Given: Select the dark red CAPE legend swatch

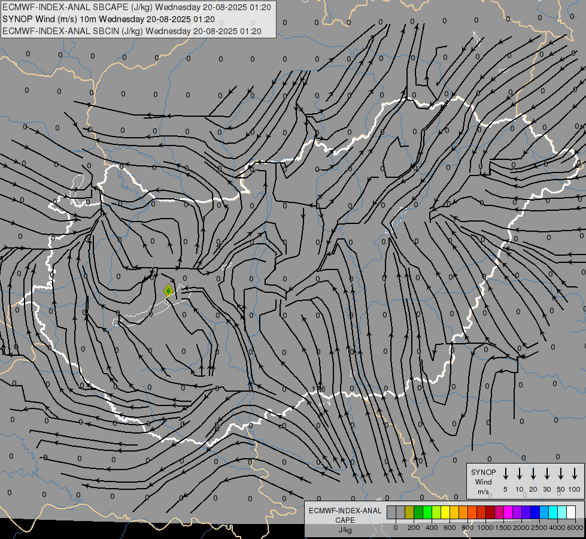Looking at the screenshot, I should (x=490, y=512).
